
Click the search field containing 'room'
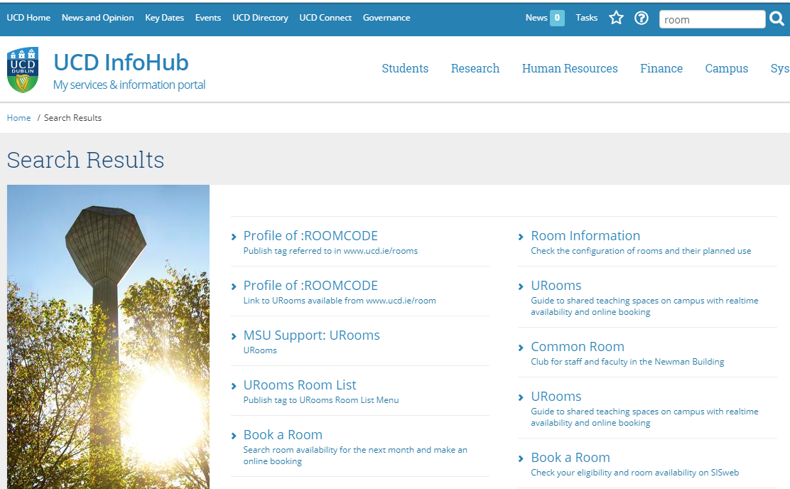(x=712, y=20)
